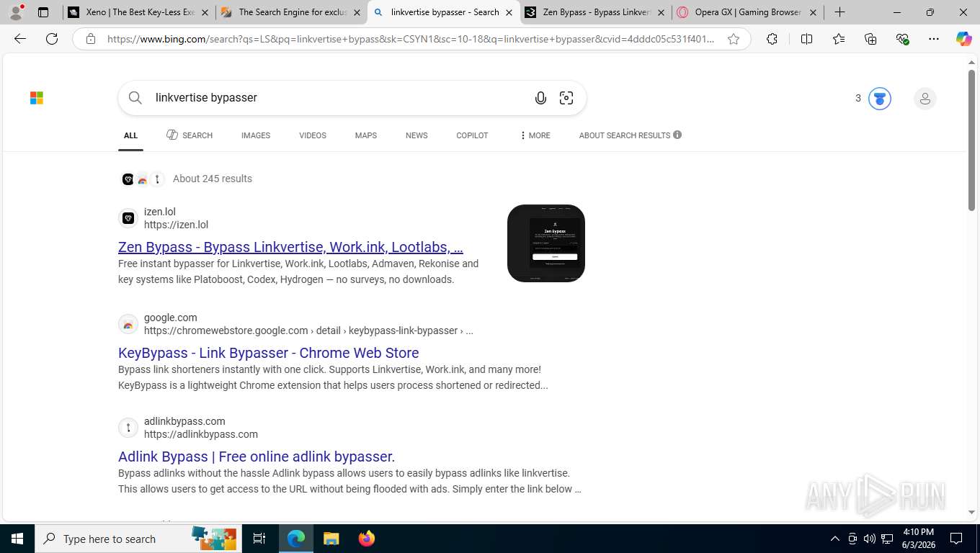The height and width of the screenshot is (553, 980).
Task: Expand the MORE dropdown menu
Action: (535, 135)
